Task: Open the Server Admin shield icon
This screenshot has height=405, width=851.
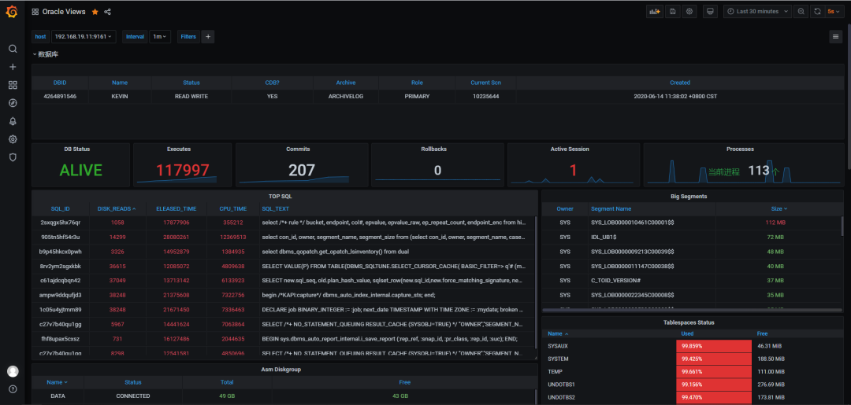Action: click(13, 157)
